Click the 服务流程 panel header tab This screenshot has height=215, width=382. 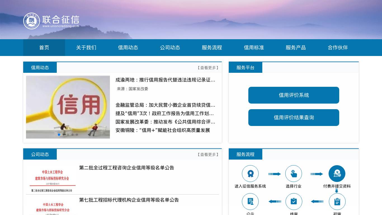(x=246, y=154)
